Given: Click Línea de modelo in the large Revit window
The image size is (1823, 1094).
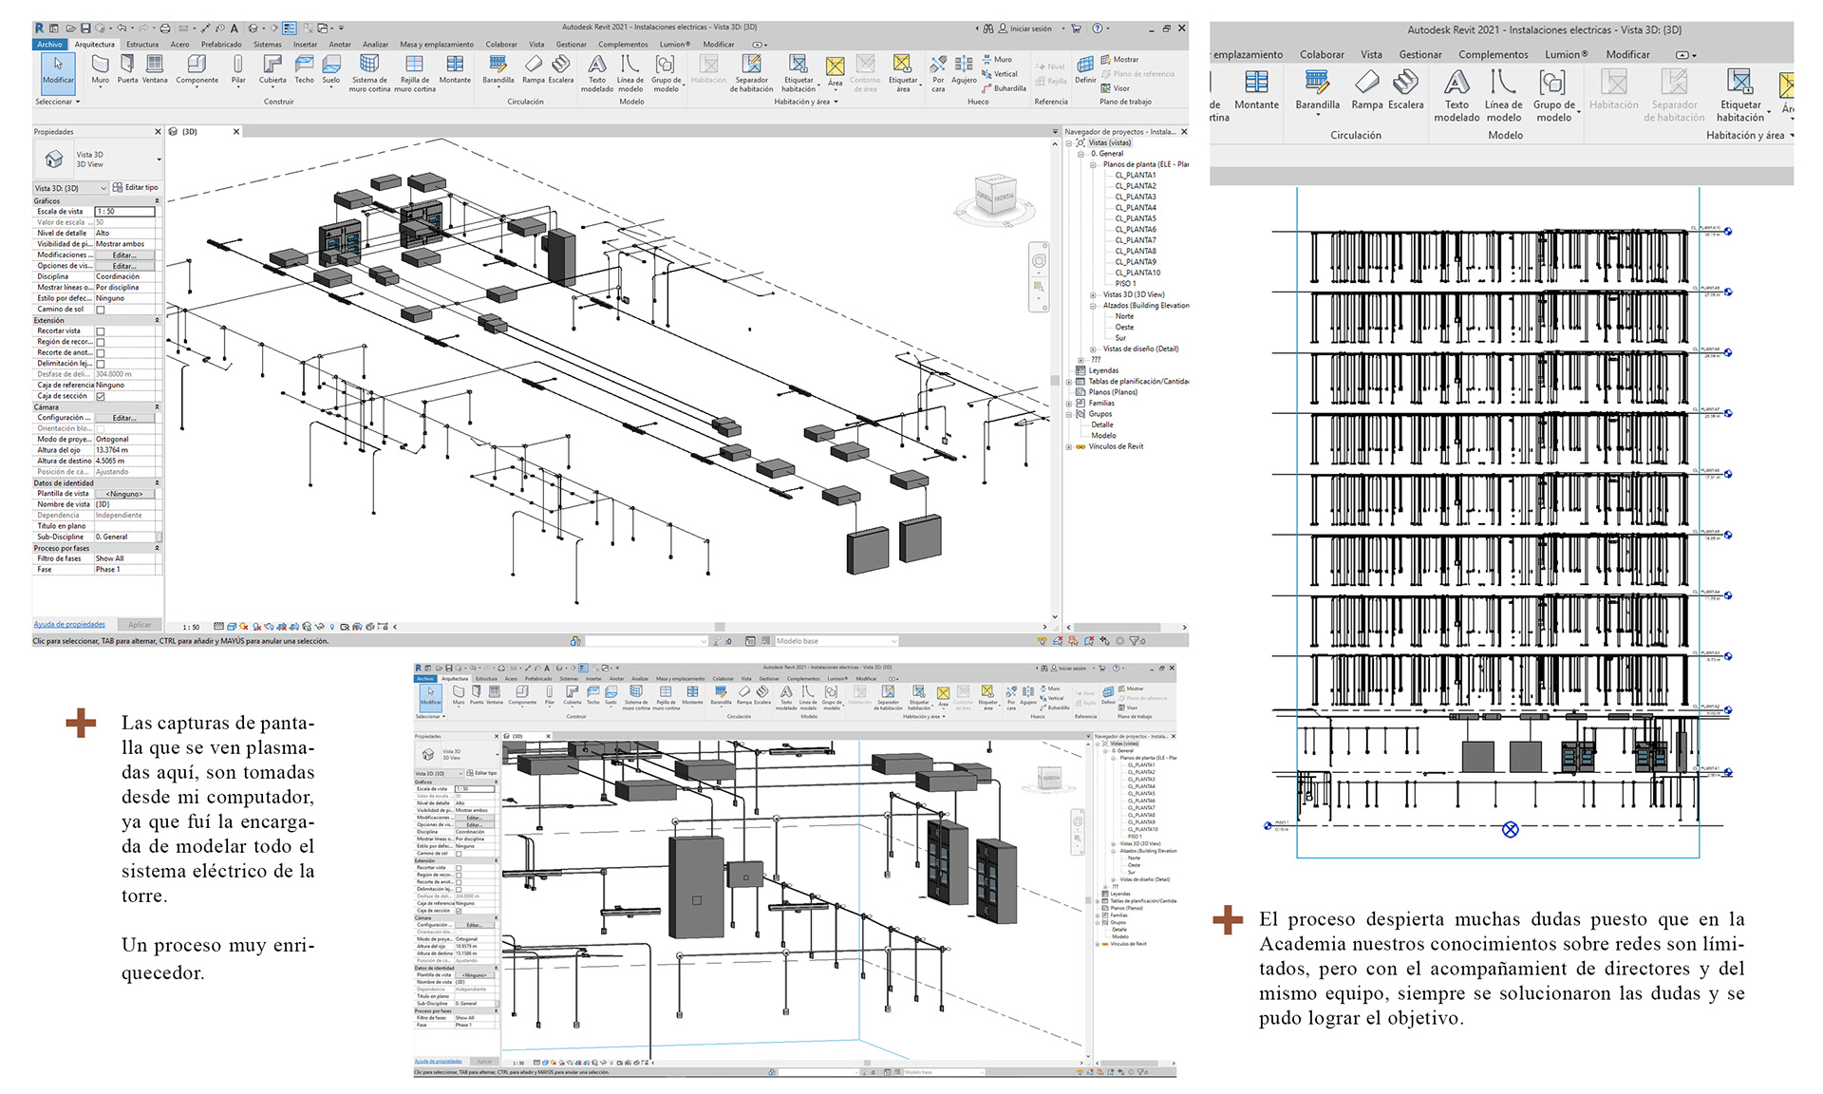Looking at the screenshot, I should click(x=630, y=73).
